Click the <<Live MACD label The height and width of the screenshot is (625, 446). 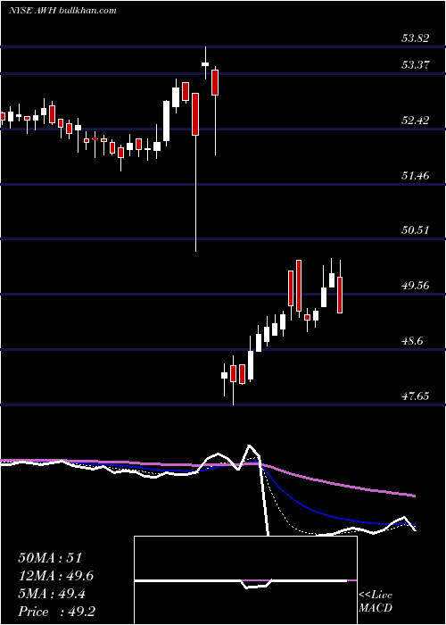(x=376, y=601)
